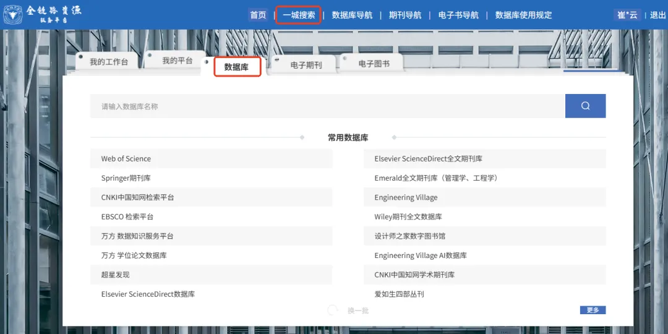This screenshot has height=334, width=668.
Task: Click the refresh icon beside 换一批
Action: click(x=333, y=310)
